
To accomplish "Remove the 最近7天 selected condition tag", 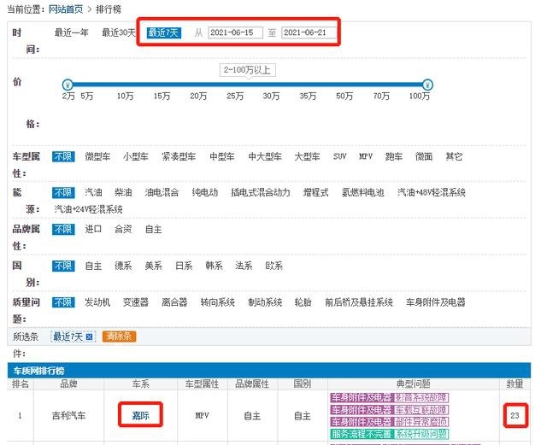I will click(89, 337).
